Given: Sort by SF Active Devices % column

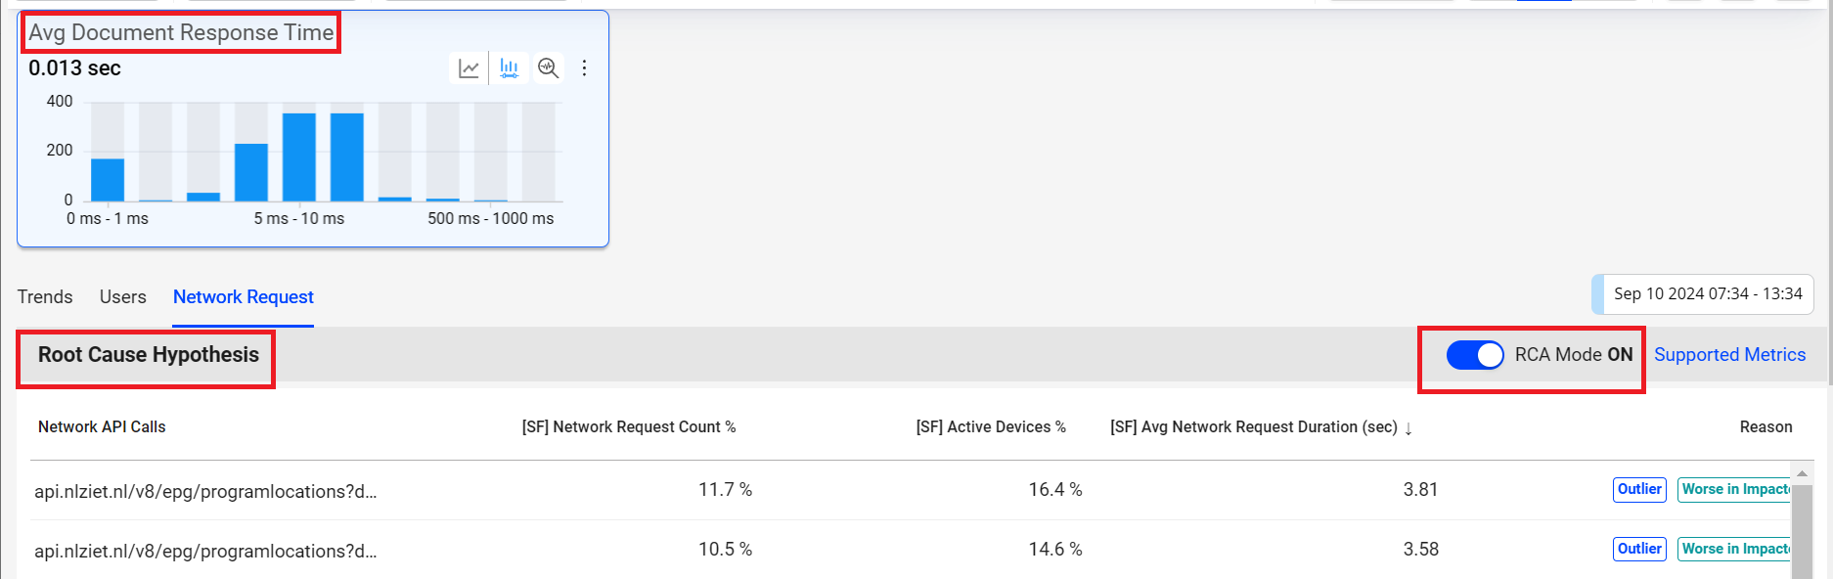Looking at the screenshot, I should pos(990,427).
